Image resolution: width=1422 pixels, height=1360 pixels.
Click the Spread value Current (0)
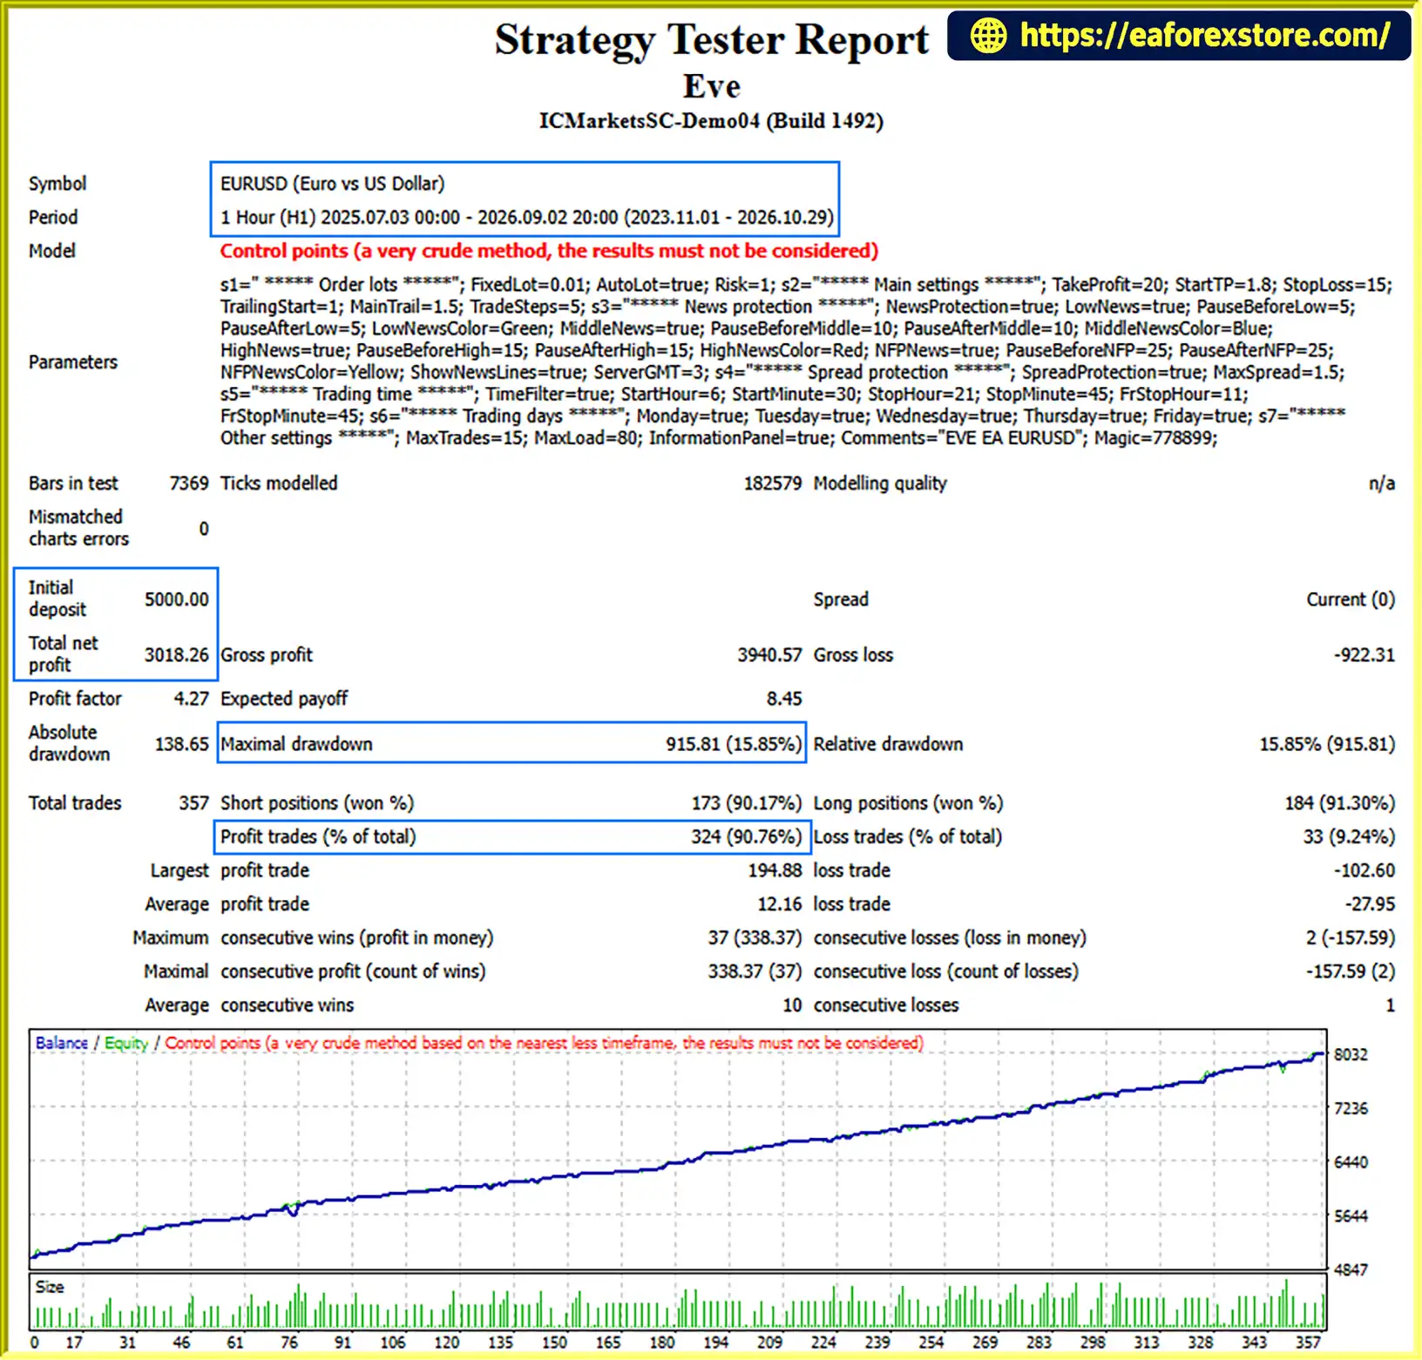coord(1351,599)
